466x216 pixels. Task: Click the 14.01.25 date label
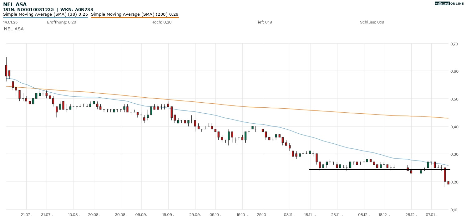click(10, 22)
